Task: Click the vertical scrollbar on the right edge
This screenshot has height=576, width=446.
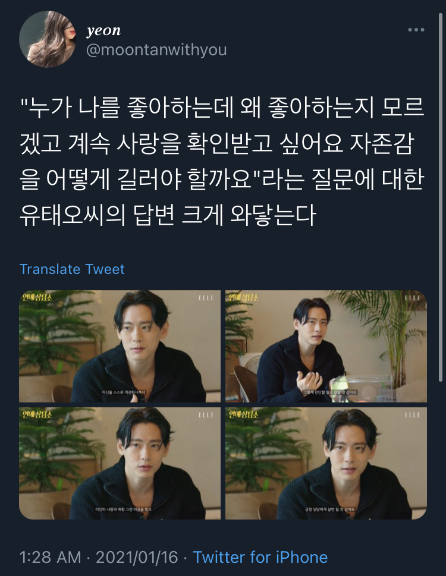Action: (441, 199)
